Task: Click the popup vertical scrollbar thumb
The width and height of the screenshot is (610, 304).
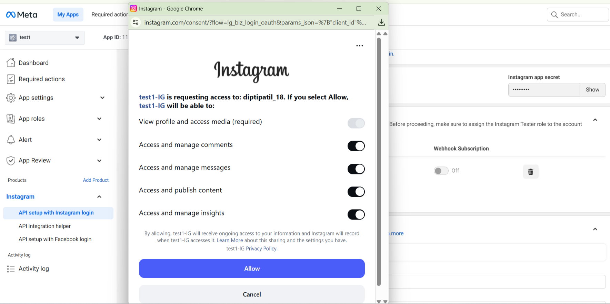Action: pyautogui.click(x=379, y=161)
